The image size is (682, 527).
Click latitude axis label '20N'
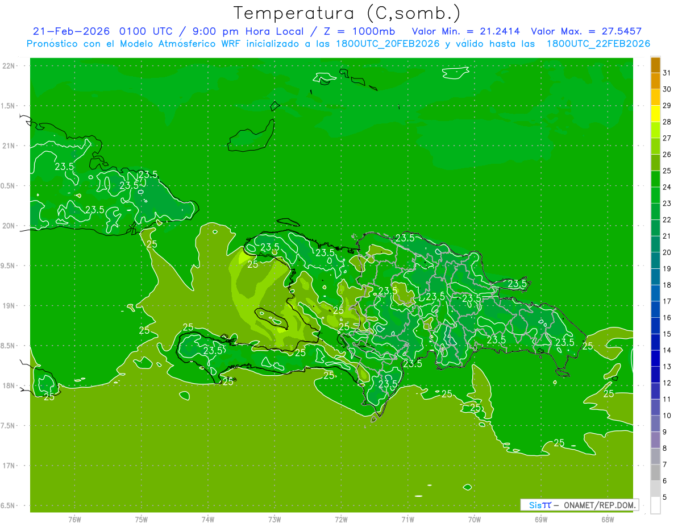click(x=9, y=226)
